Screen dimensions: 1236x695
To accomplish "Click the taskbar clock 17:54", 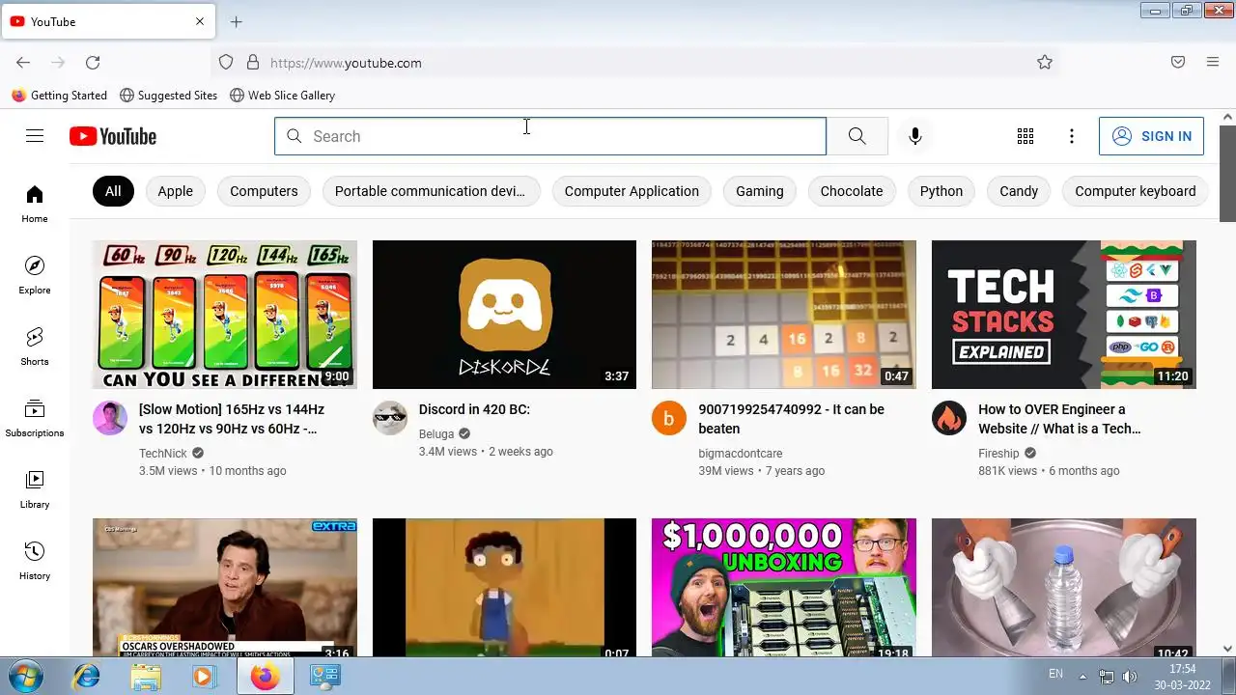I will click(1183, 669).
